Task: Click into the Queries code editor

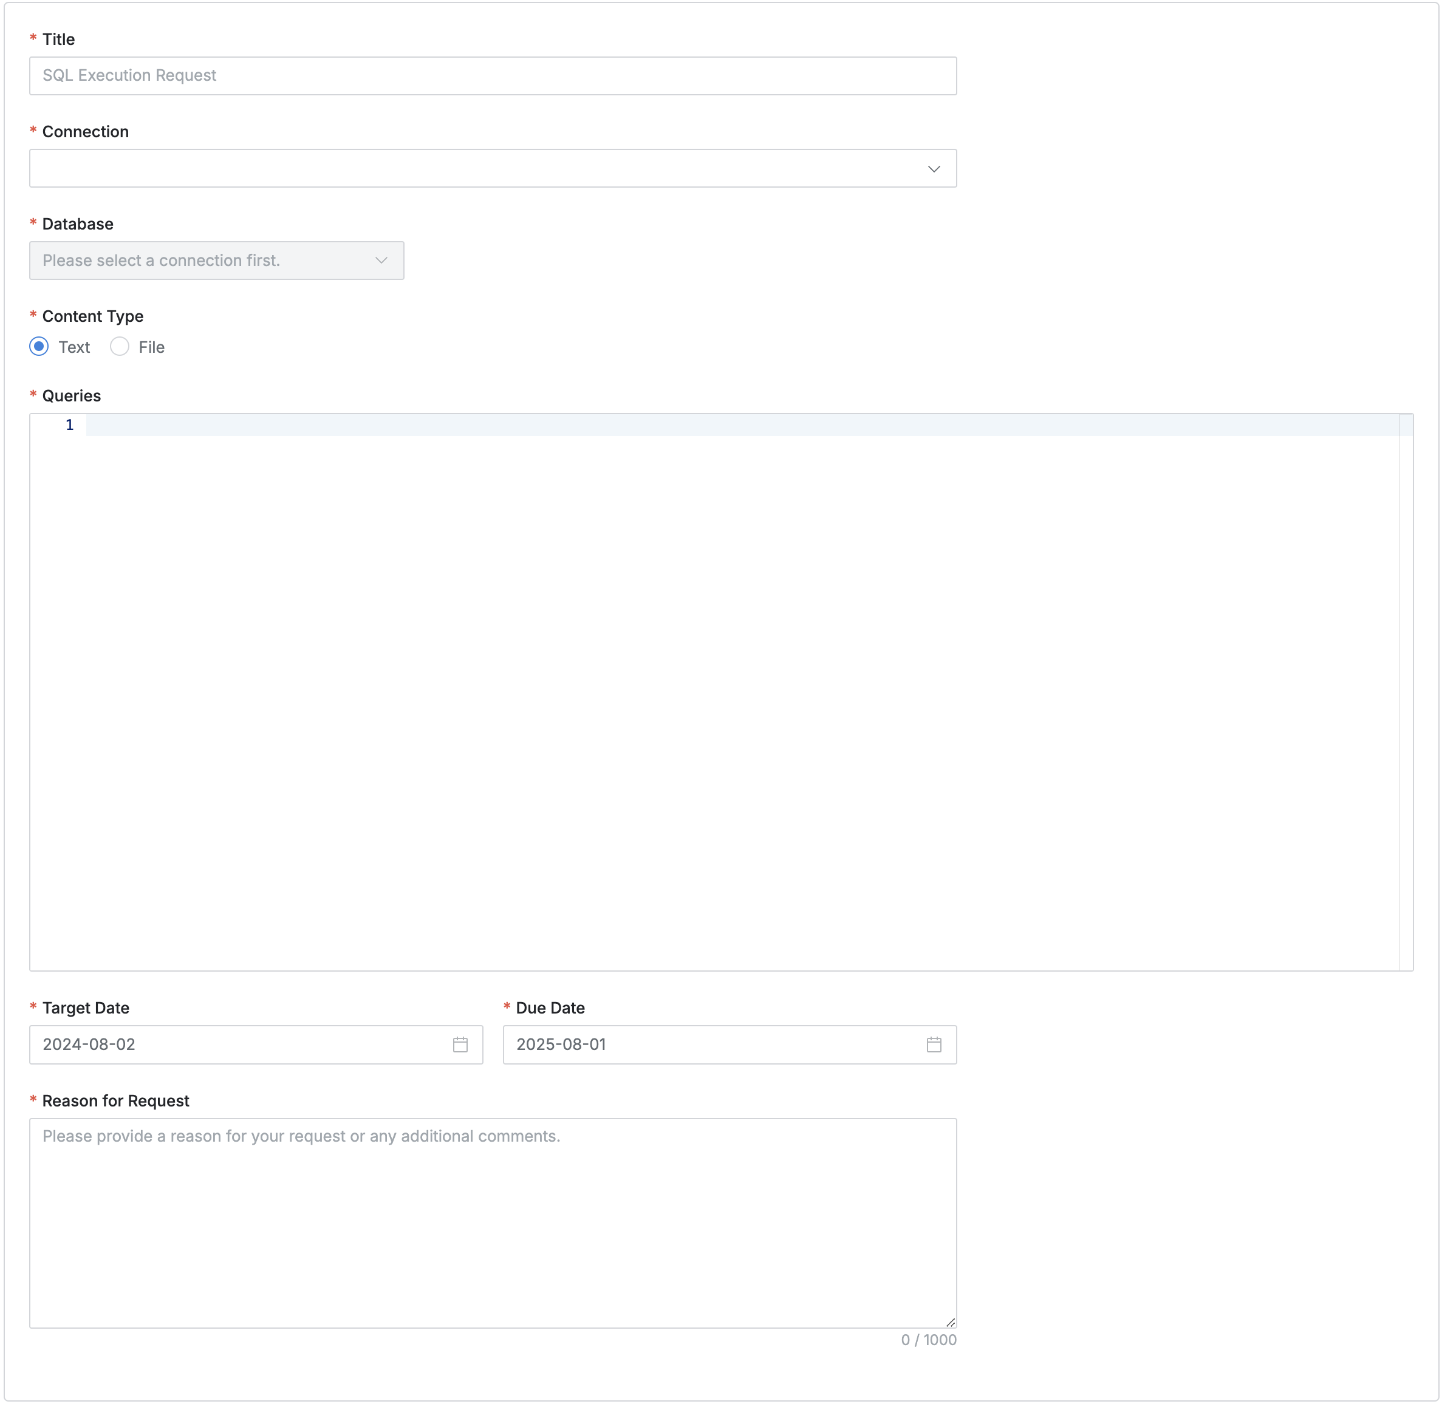Action: (x=737, y=664)
